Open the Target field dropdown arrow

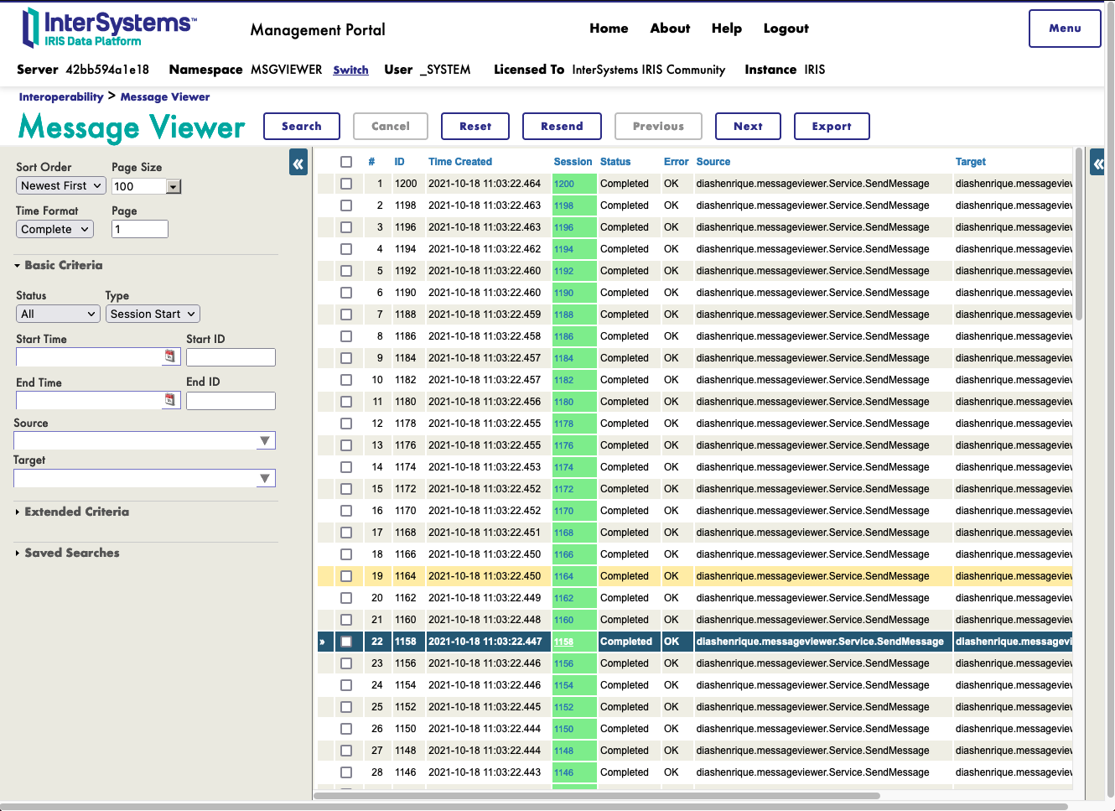coord(265,479)
